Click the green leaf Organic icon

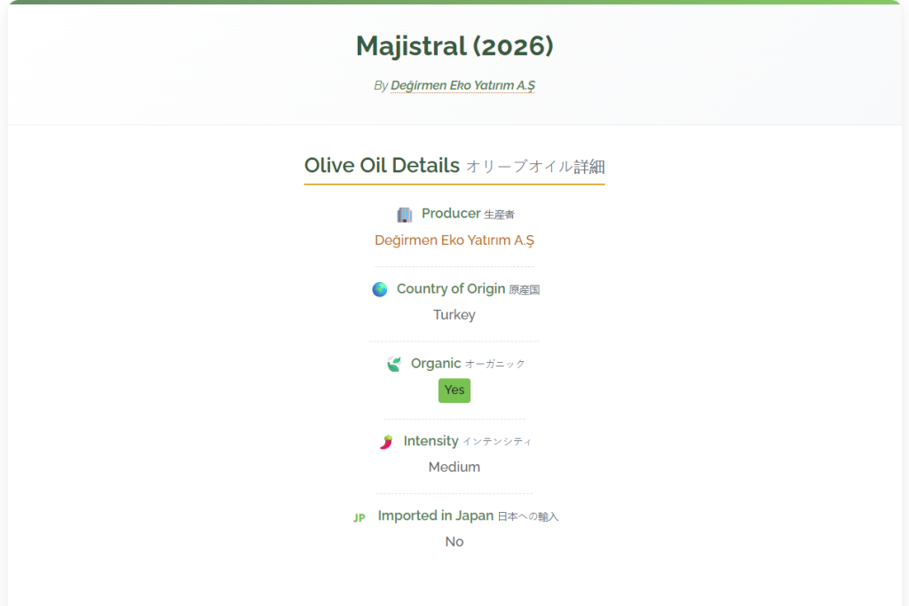(x=394, y=364)
